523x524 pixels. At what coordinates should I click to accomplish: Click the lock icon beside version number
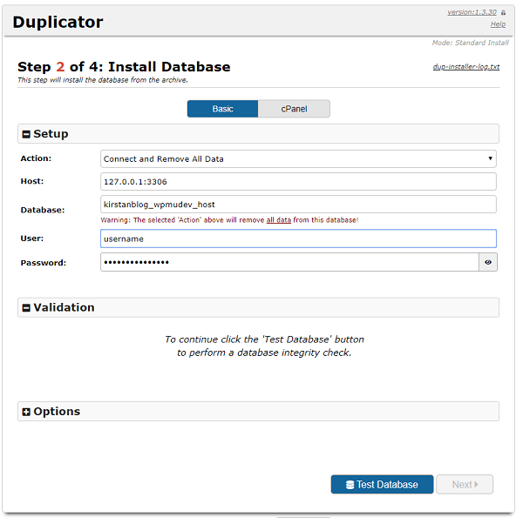pos(503,13)
